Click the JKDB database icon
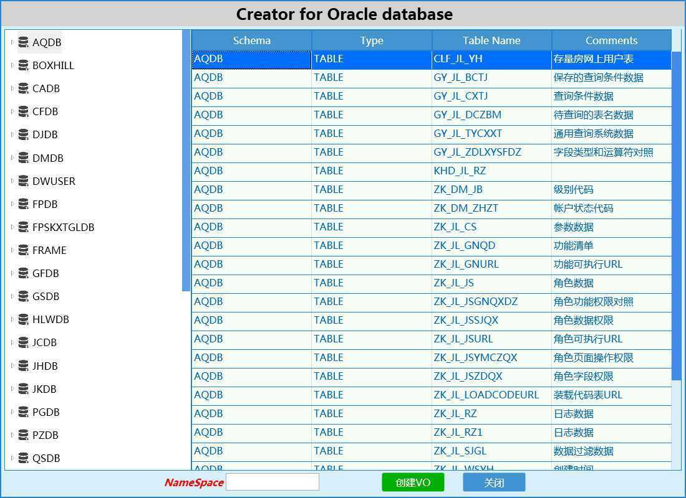Screen dimensions: 686x498 click(x=23, y=389)
